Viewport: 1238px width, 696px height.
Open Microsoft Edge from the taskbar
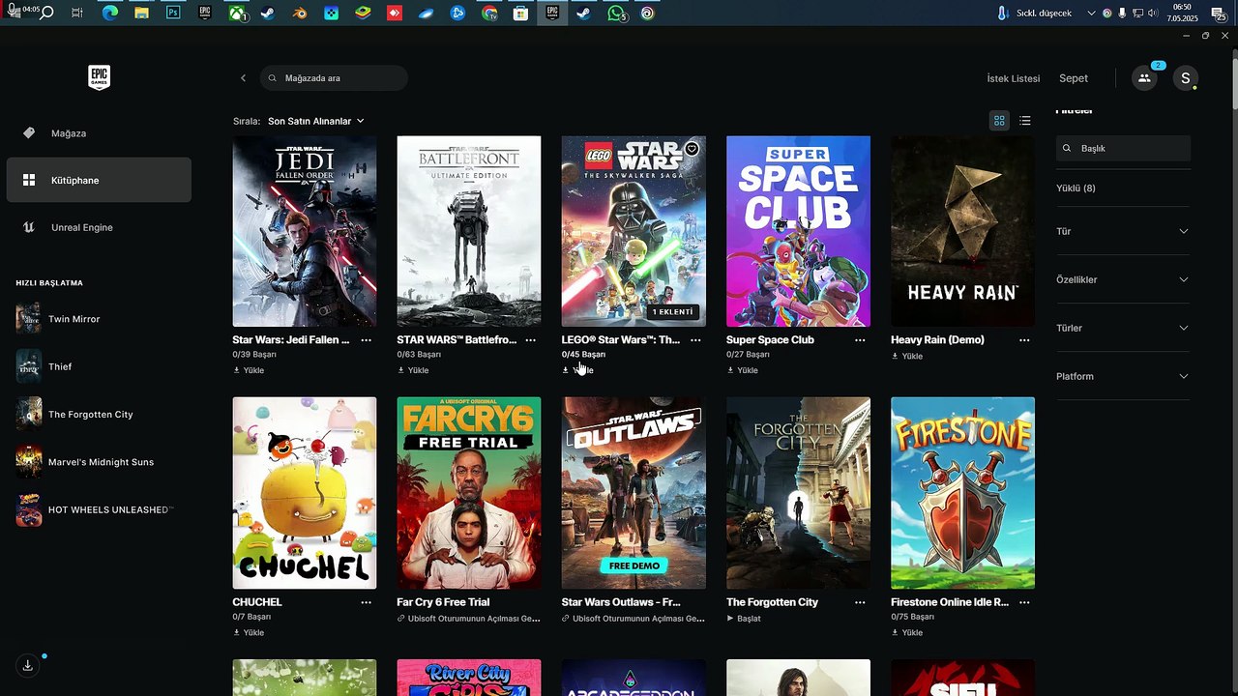(x=110, y=14)
